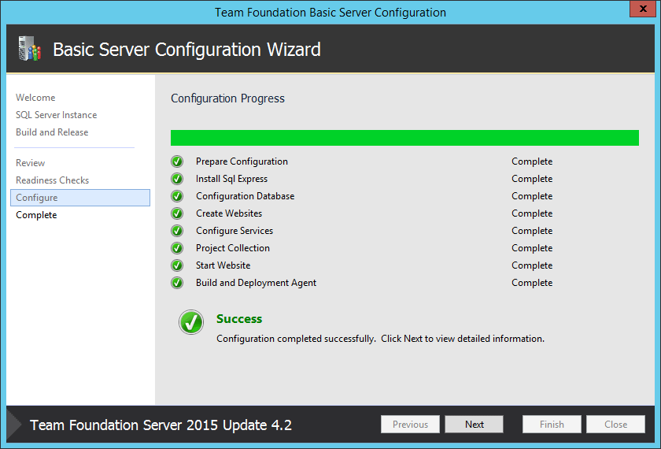Jump to the Complete step

click(36, 215)
